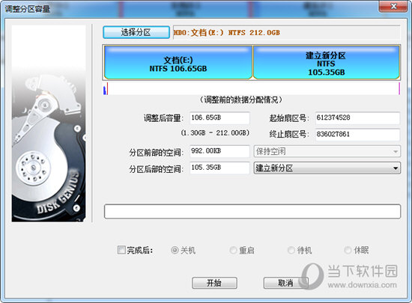Click the HD0:文档(E:) NTFS 212.0GB text

pos(227,33)
